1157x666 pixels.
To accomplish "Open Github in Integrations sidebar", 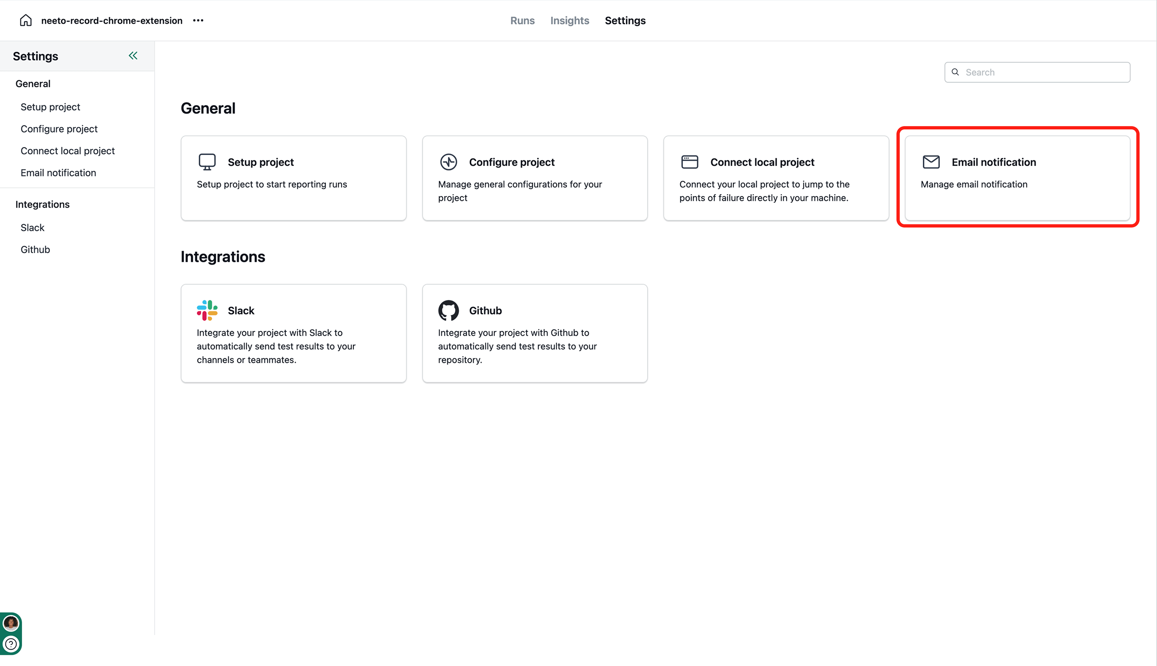I will pyautogui.click(x=35, y=250).
